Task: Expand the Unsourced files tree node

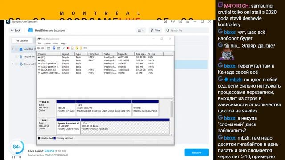Action: (x=13, y=64)
